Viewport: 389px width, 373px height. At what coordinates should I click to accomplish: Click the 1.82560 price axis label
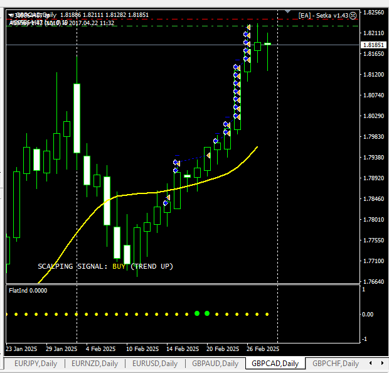pyautogui.click(x=373, y=13)
